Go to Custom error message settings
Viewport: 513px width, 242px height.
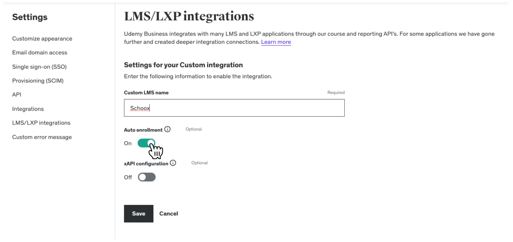[x=42, y=137]
